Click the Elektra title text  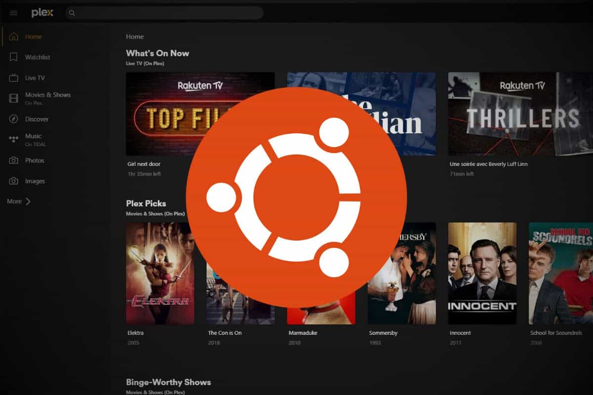pos(135,333)
